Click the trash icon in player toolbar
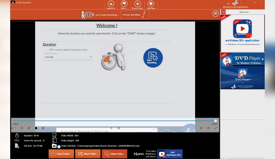Image resolution: width=275 pixels, height=159 pixels. tap(43, 128)
